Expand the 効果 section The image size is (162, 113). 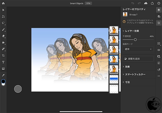click(x=126, y=67)
